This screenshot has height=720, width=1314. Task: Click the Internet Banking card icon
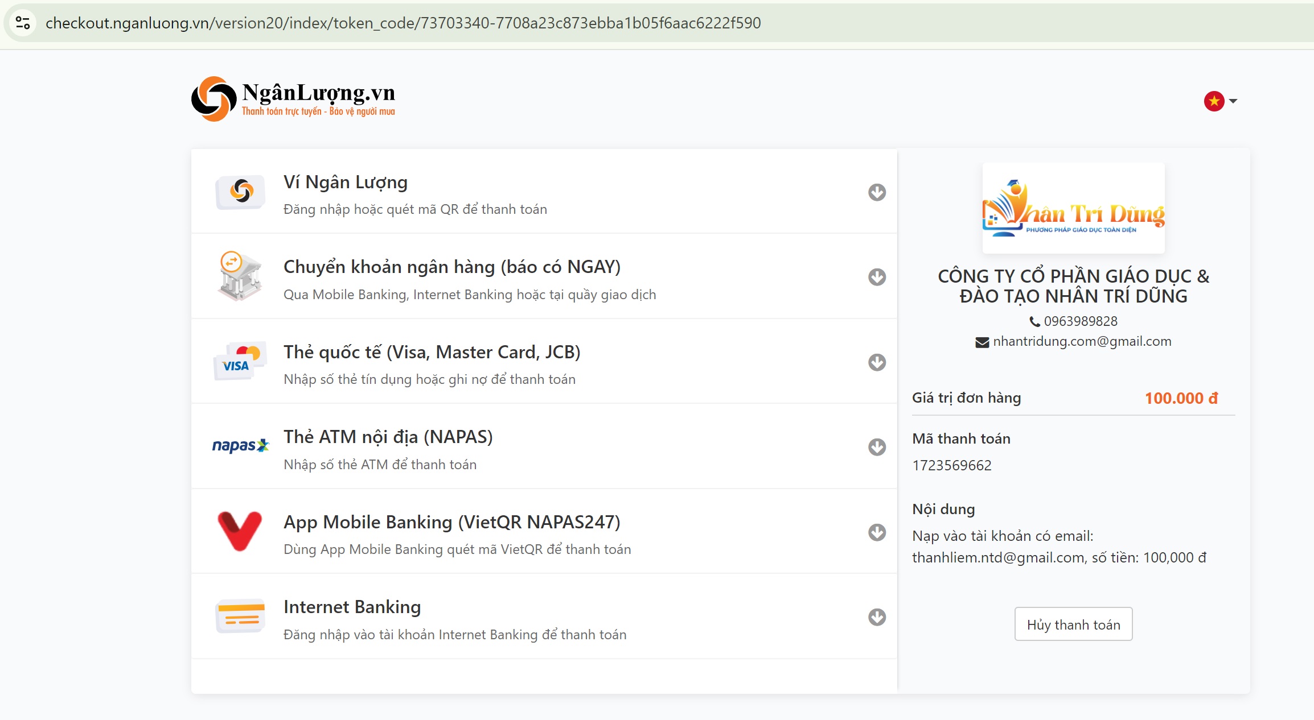(240, 616)
